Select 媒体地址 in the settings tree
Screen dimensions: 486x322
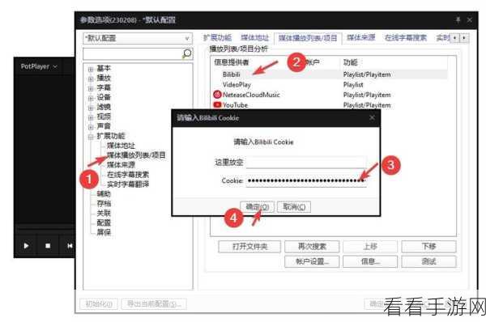121,146
